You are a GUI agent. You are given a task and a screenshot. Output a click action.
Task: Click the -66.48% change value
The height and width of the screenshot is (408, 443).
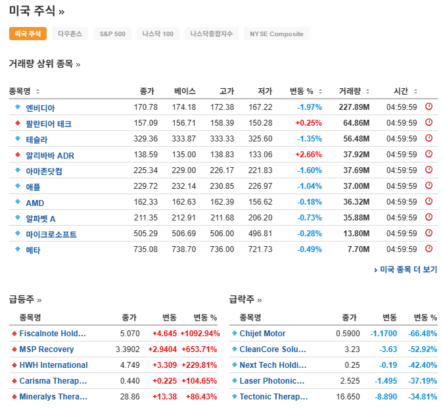point(423,334)
